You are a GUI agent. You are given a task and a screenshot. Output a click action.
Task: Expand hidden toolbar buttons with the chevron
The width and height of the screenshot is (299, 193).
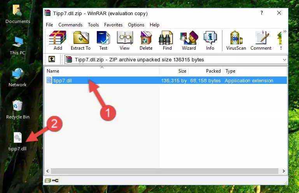click(x=285, y=31)
